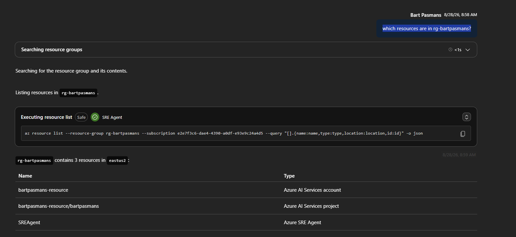Screen dimensions: 516x237
Task: Click the SRE Agent label
Action: [x=112, y=117]
